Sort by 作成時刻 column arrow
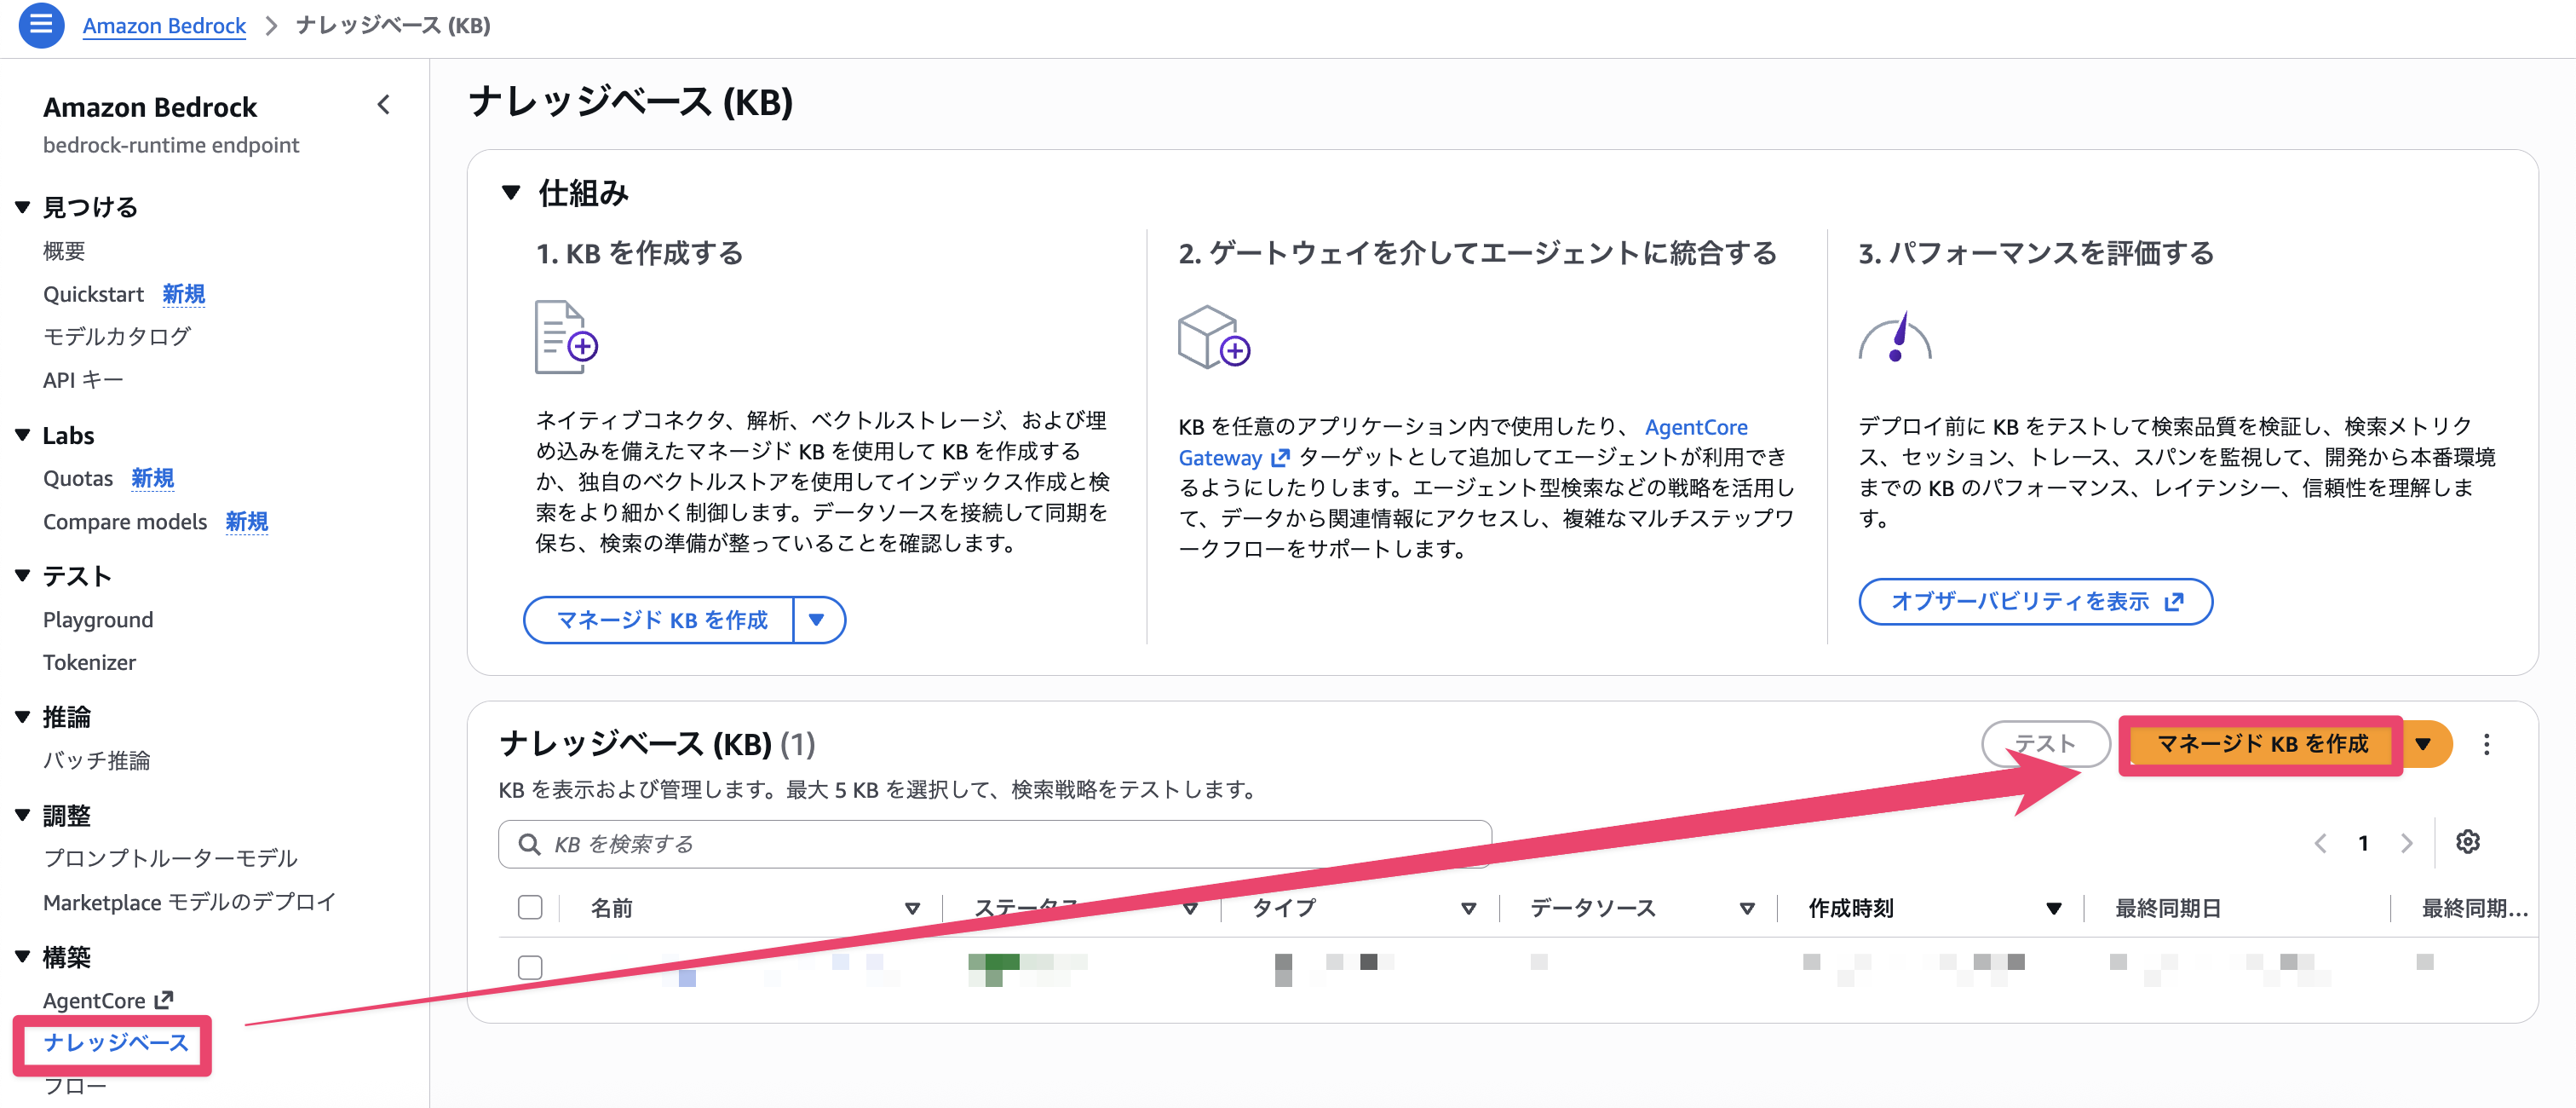Screen dimensions: 2576x1108 click(2053, 909)
